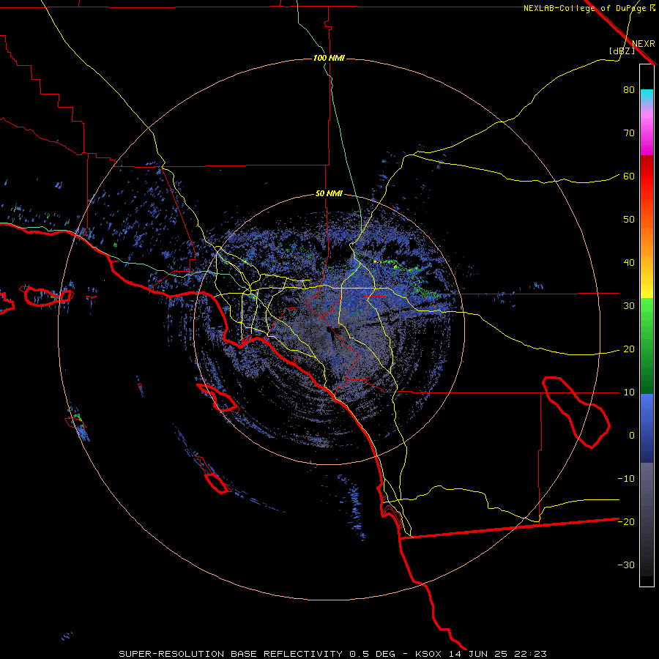Pick the cyan segment atop the color bar
This screenshot has width=659, height=659.
(647, 96)
